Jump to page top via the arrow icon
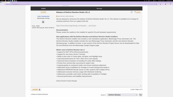The height and width of the screenshot is (97, 173). [x=141, y=85]
